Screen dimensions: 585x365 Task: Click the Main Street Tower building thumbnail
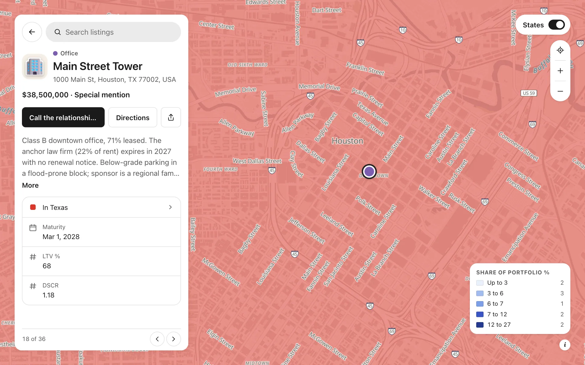tap(35, 67)
